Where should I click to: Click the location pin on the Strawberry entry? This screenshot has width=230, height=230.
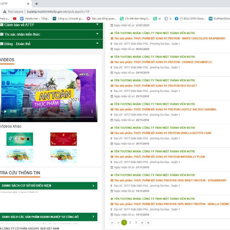111,186
